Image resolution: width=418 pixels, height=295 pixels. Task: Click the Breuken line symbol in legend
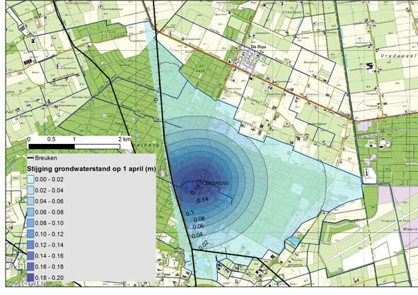(30, 158)
